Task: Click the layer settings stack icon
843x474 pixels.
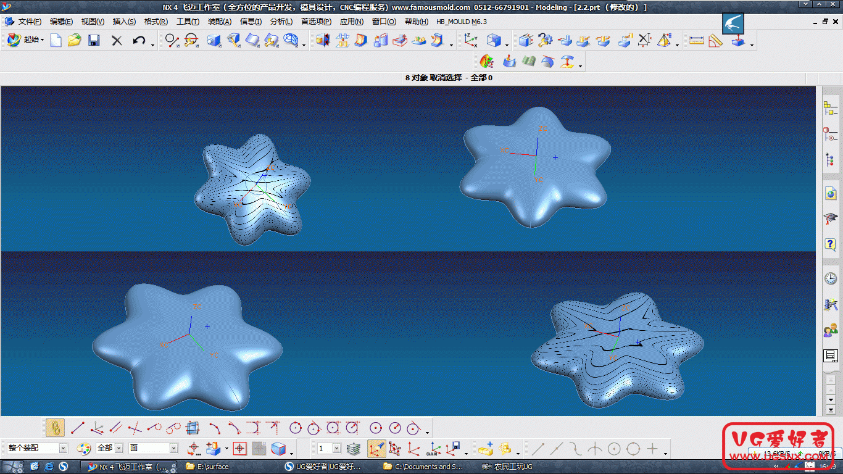Action: tap(353, 449)
